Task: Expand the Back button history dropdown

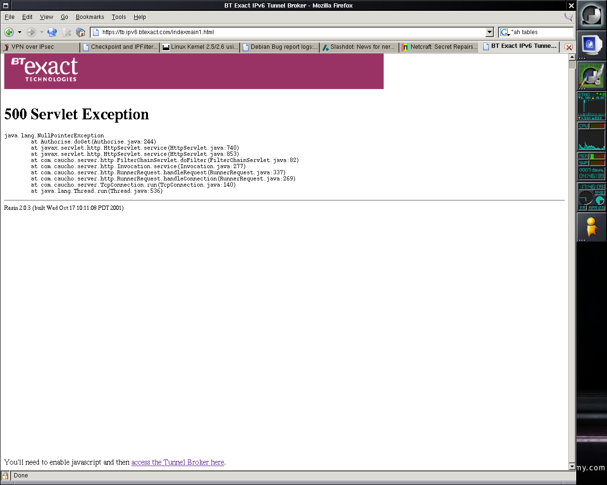Action: (19, 32)
